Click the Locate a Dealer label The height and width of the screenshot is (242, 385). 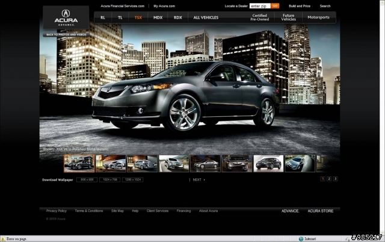[236, 6]
